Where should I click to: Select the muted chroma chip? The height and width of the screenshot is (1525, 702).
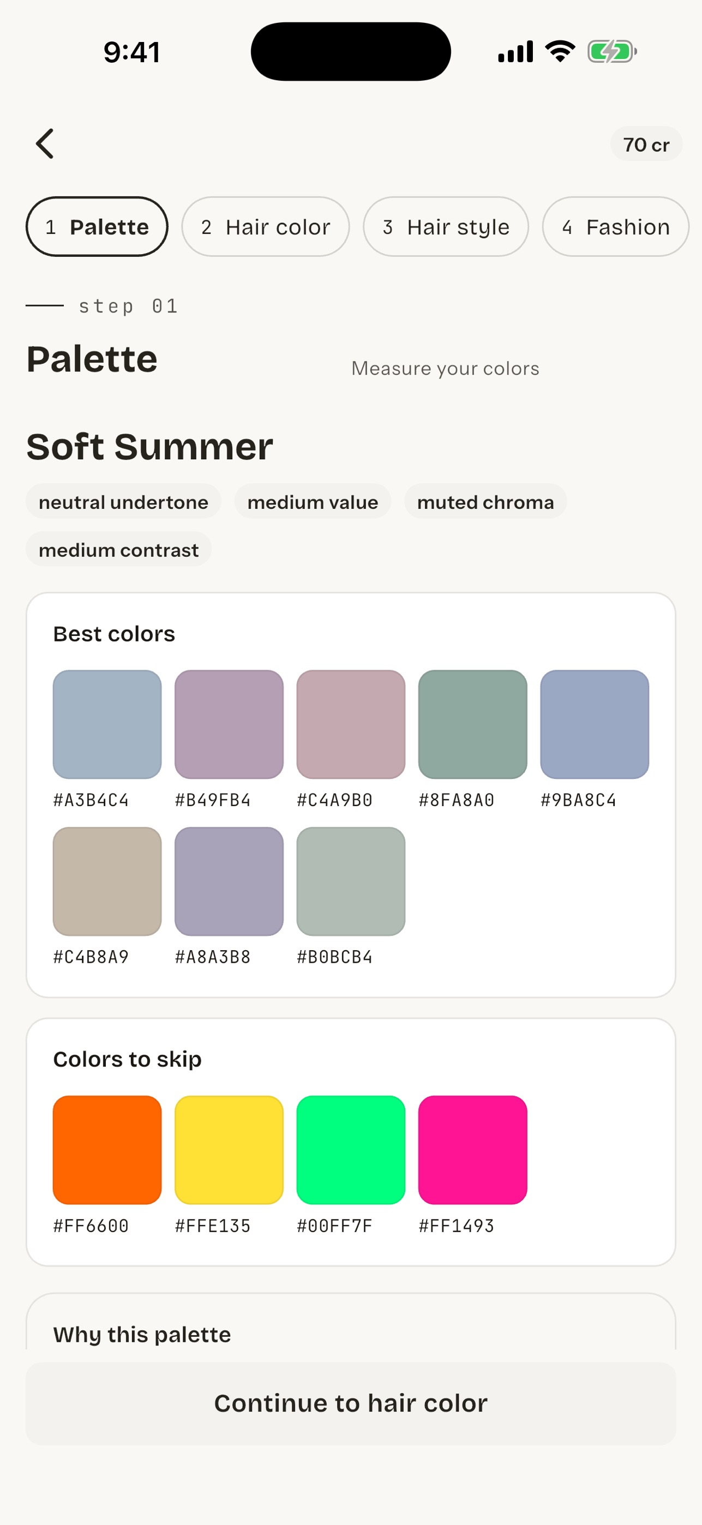(x=485, y=502)
